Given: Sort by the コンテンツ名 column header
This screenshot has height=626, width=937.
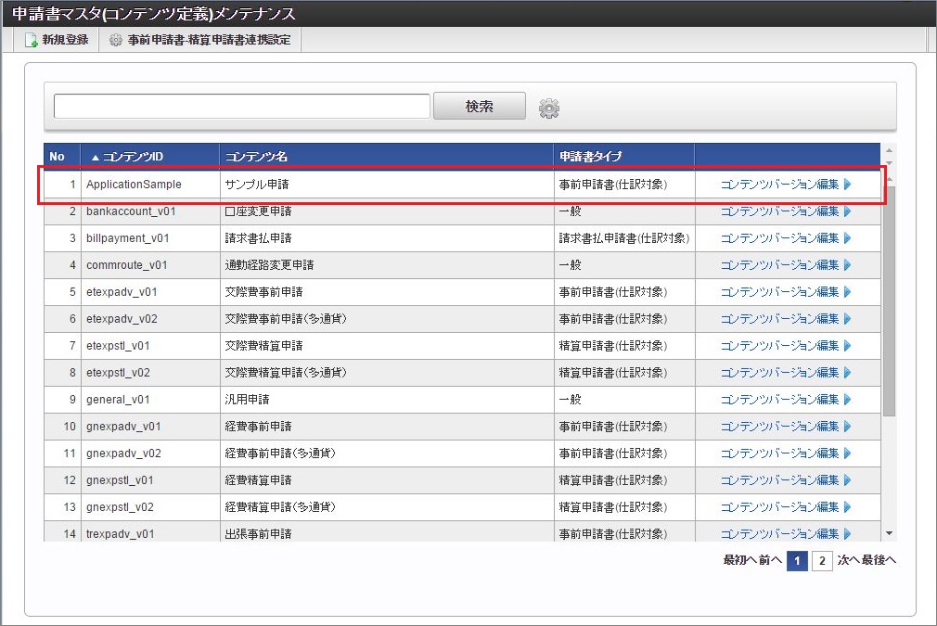Looking at the screenshot, I should (x=257, y=156).
